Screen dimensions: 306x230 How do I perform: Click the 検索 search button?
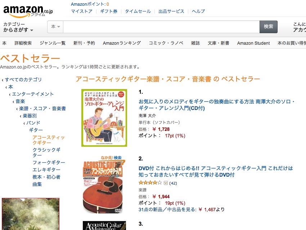click(268, 27)
